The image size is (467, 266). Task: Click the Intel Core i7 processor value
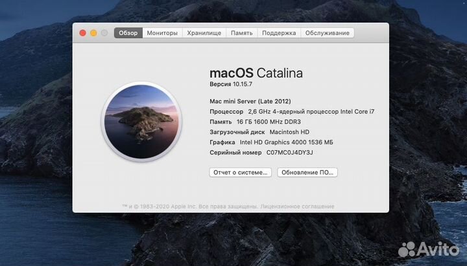point(311,112)
